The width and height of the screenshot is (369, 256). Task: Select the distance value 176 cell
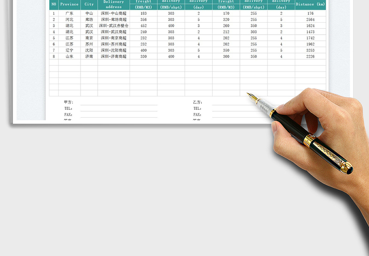coord(310,13)
